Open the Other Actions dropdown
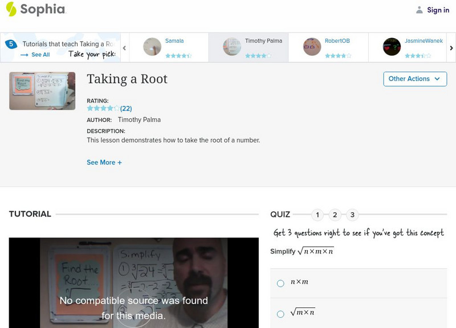The height and width of the screenshot is (328, 456). point(414,79)
